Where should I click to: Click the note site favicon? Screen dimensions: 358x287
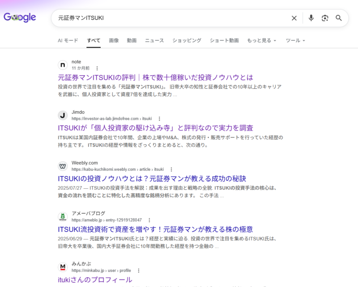pyautogui.click(x=63, y=65)
